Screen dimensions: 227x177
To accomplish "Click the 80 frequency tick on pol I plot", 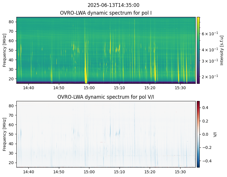I will pos(12,22).
